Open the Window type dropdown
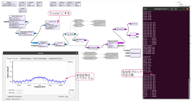The width and height of the screenshot is (191, 101). pyautogui.click(x=17, y=99)
